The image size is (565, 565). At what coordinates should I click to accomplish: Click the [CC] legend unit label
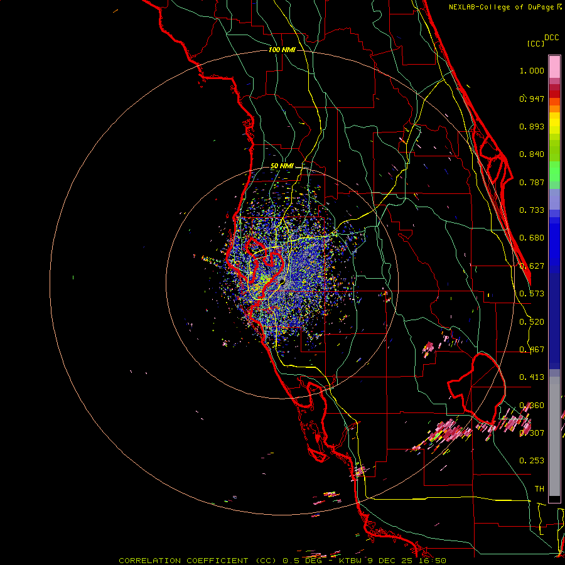click(535, 43)
